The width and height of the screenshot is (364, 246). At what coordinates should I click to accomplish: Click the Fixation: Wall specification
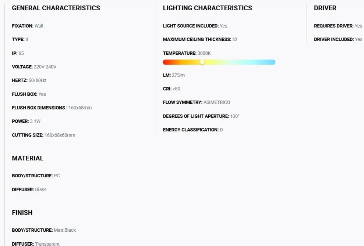coord(28,26)
